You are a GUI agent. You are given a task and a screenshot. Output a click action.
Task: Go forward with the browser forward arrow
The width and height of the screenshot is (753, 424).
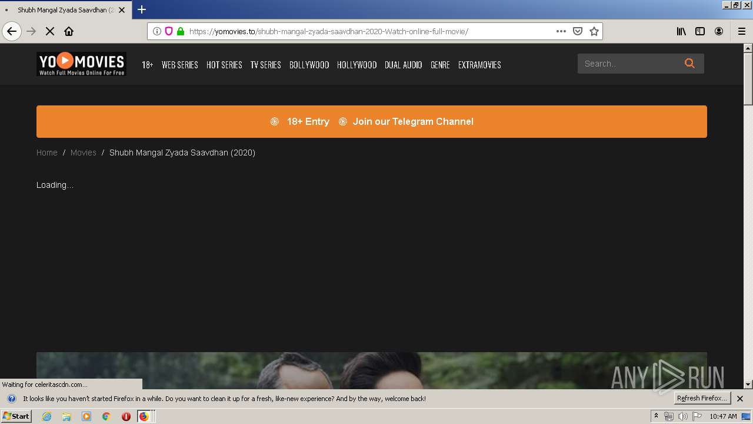click(31, 31)
